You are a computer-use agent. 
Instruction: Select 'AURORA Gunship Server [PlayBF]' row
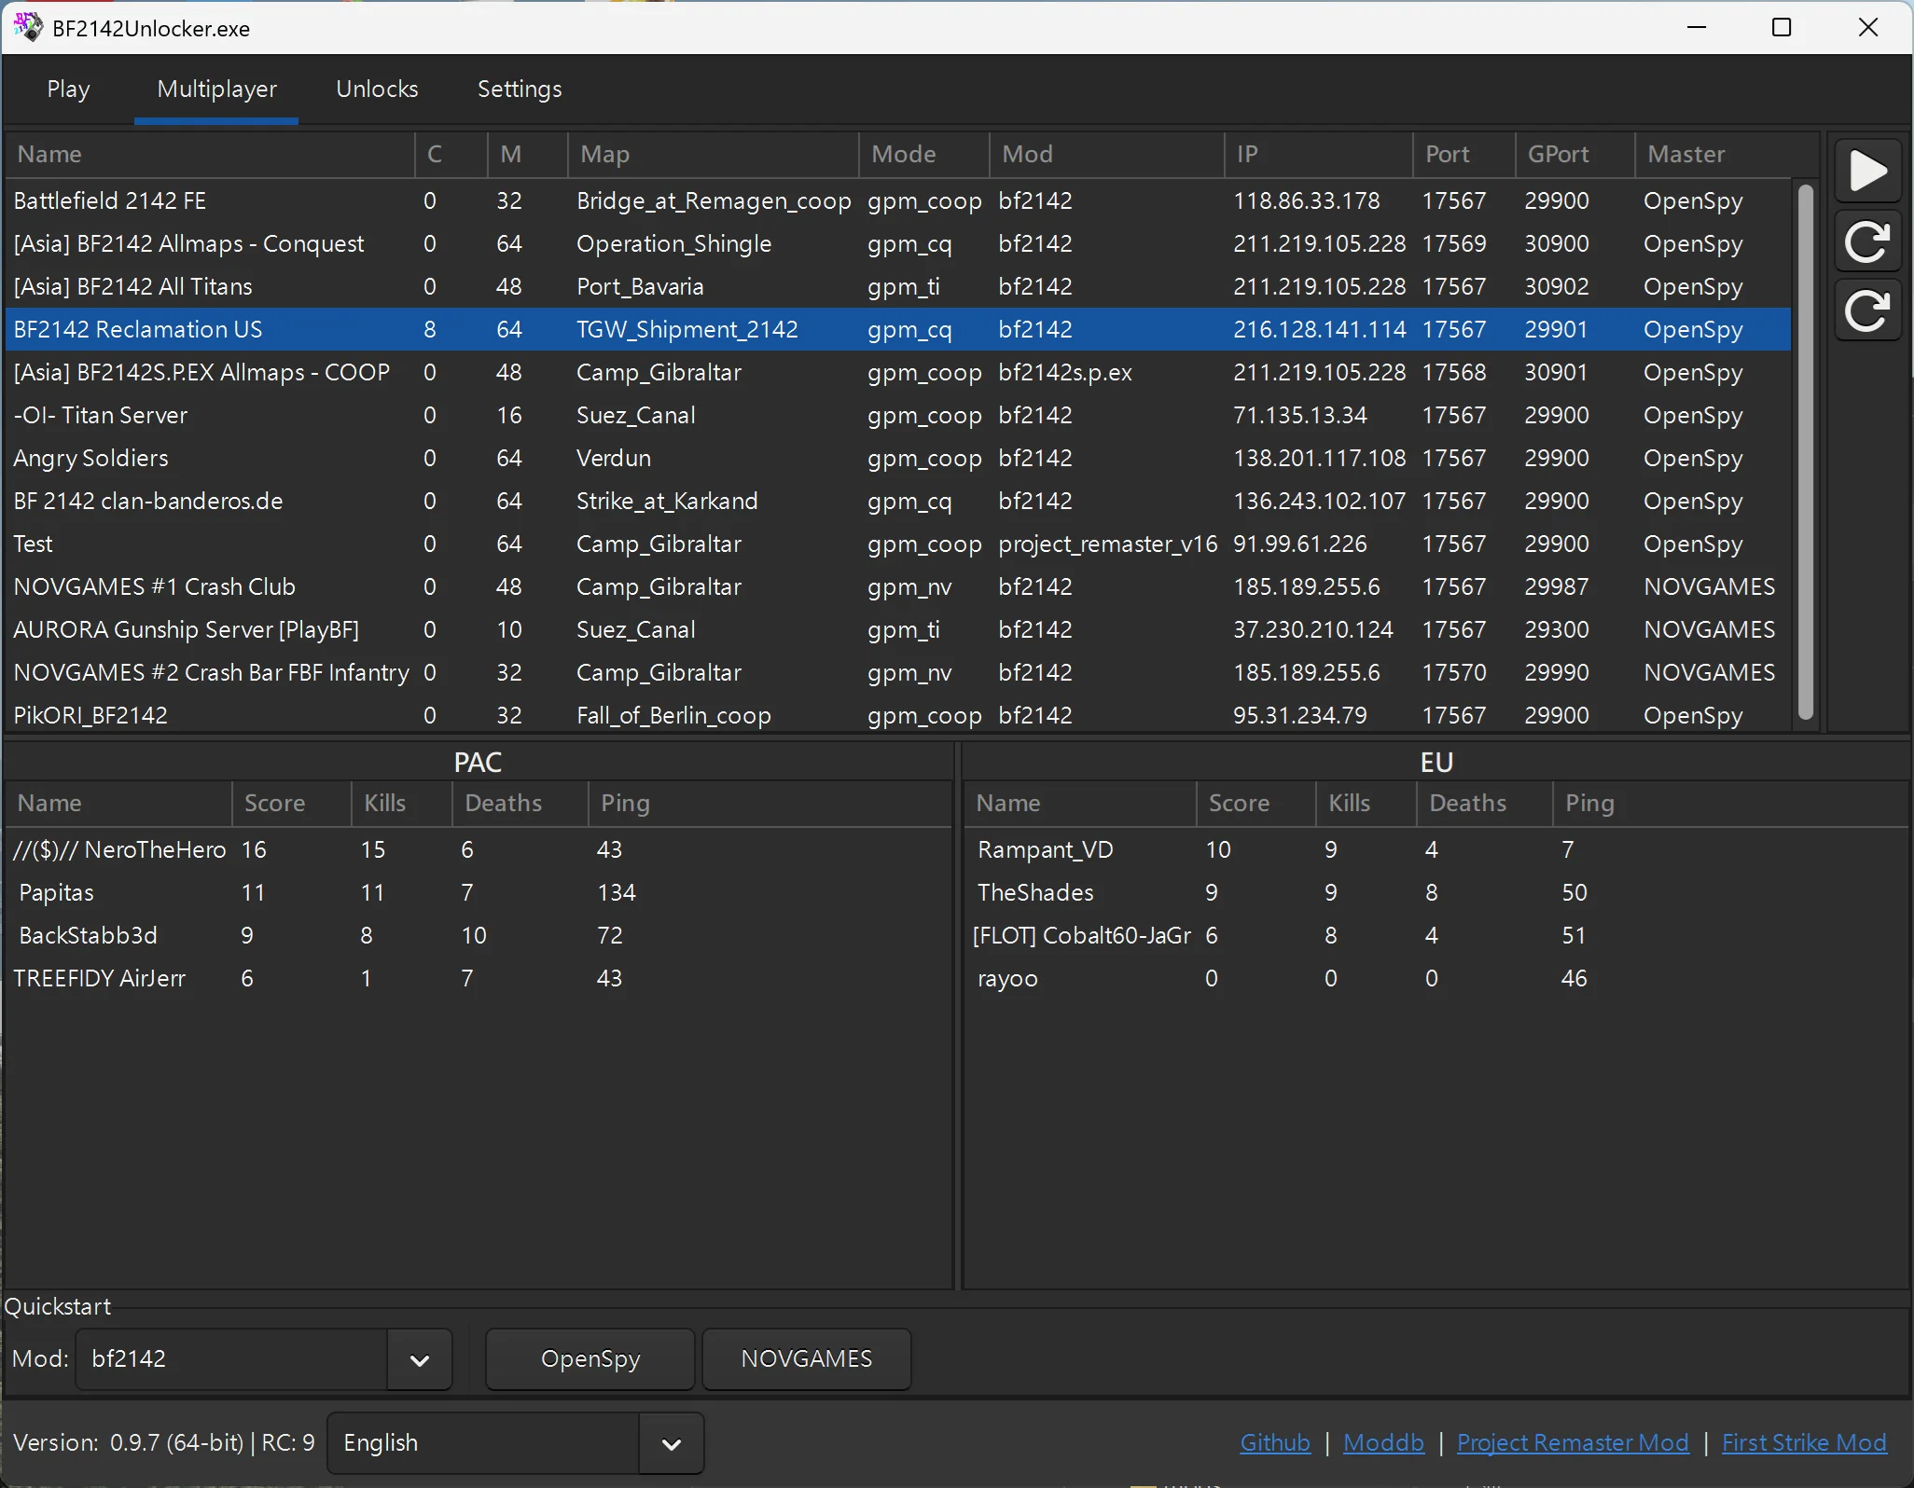898,629
